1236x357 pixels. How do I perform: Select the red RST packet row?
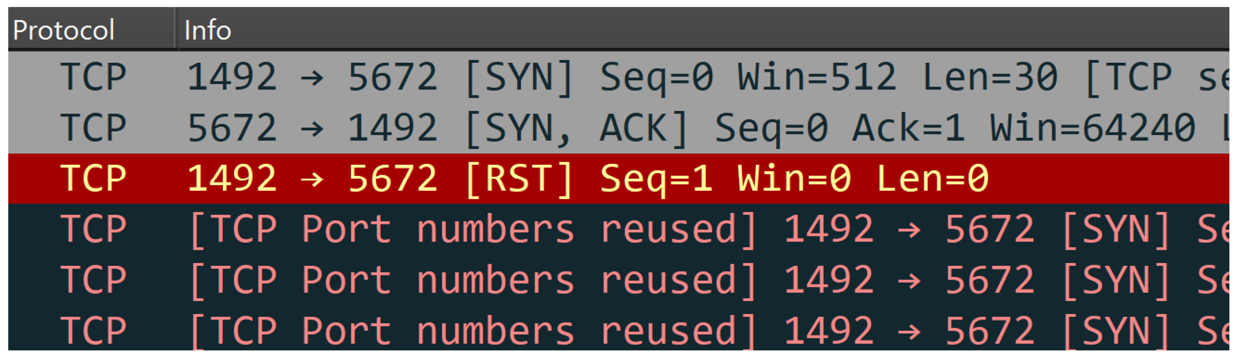619,179
